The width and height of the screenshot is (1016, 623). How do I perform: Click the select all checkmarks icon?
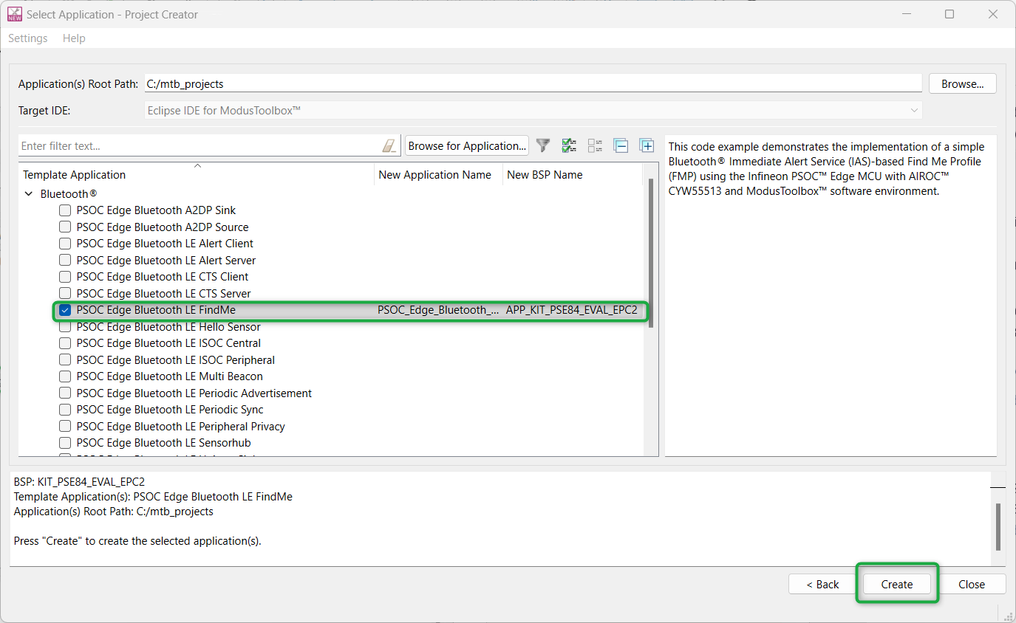click(x=569, y=145)
